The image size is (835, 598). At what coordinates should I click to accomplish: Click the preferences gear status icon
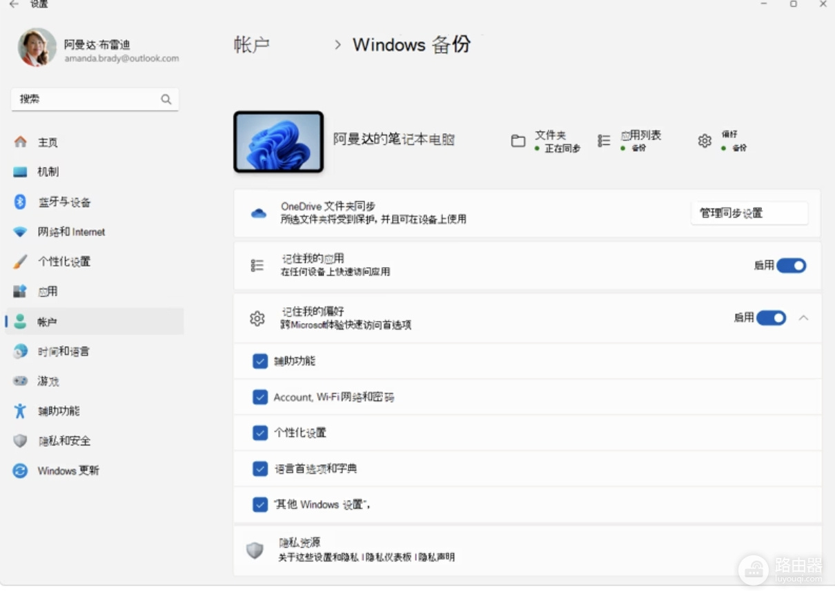pos(705,141)
